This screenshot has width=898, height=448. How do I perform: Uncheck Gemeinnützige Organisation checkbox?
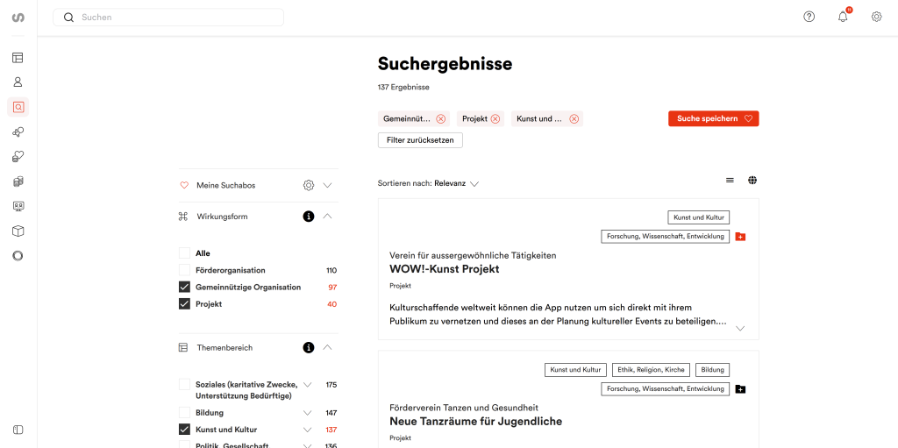tap(184, 288)
